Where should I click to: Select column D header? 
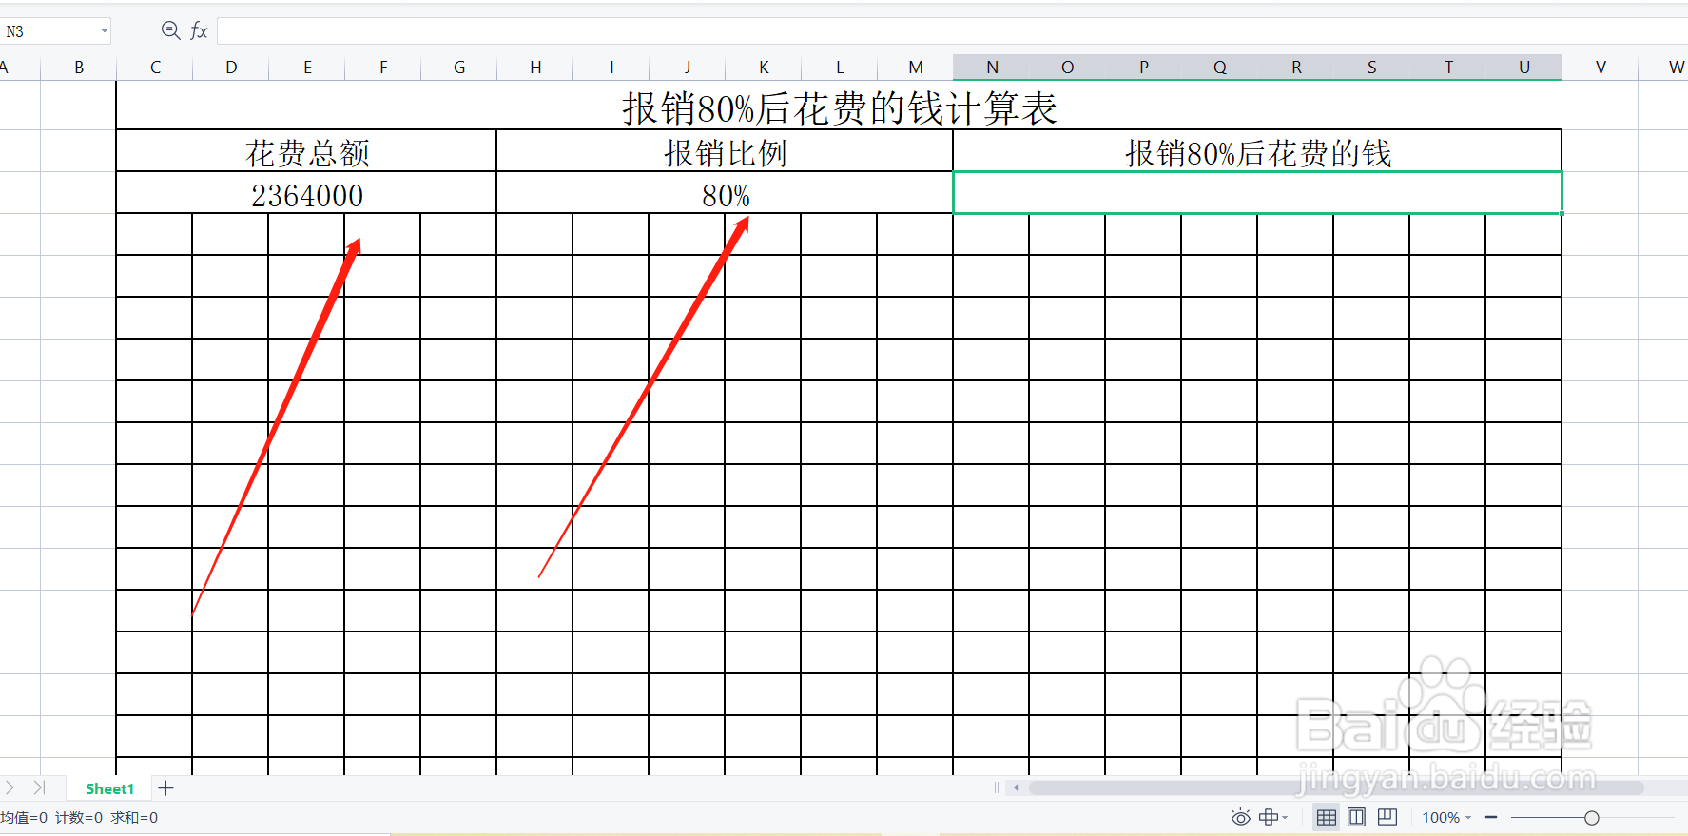pos(231,67)
